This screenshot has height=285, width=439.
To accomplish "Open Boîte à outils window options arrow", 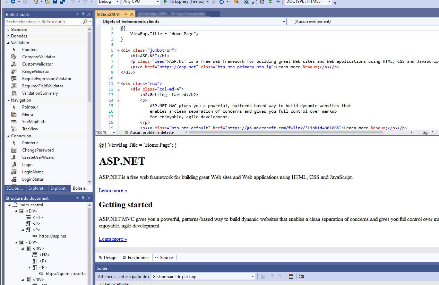I will [x=77, y=14].
